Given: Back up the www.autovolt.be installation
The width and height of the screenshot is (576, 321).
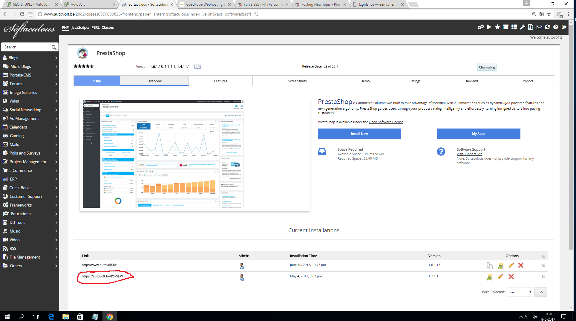Looking at the screenshot, I should 501,265.
